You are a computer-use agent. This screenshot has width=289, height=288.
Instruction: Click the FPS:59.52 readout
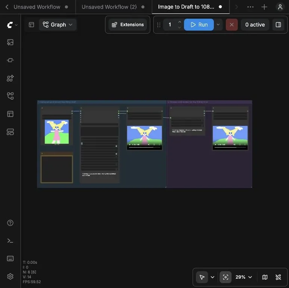click(x=32, y=282)
